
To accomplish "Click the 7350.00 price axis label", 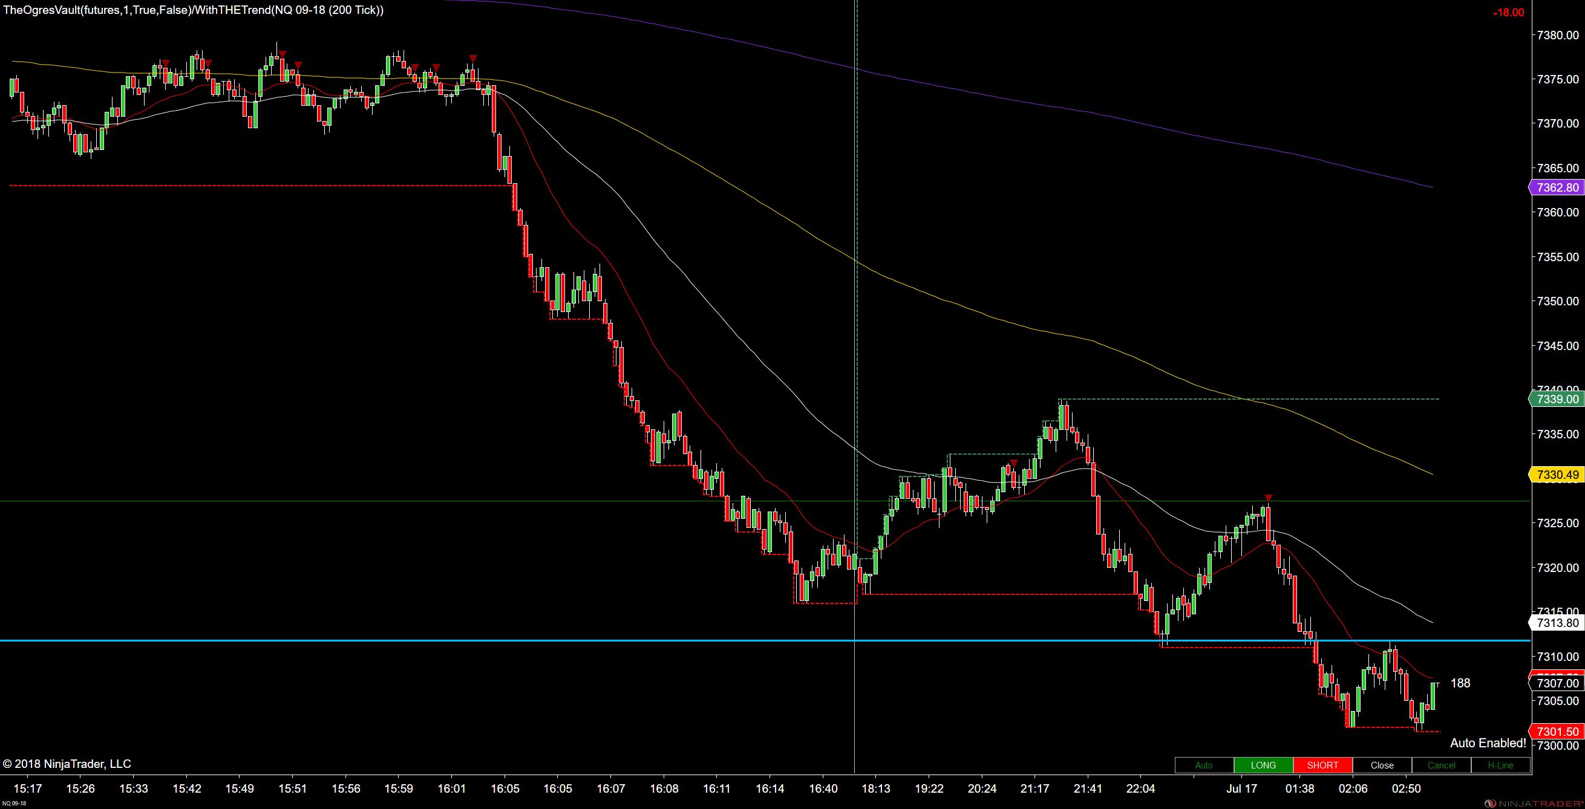I will (1558, 301).
